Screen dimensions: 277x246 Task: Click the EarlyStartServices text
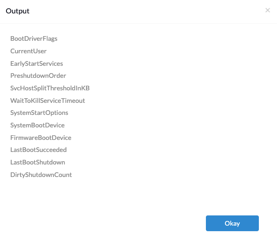click(37, 63)
